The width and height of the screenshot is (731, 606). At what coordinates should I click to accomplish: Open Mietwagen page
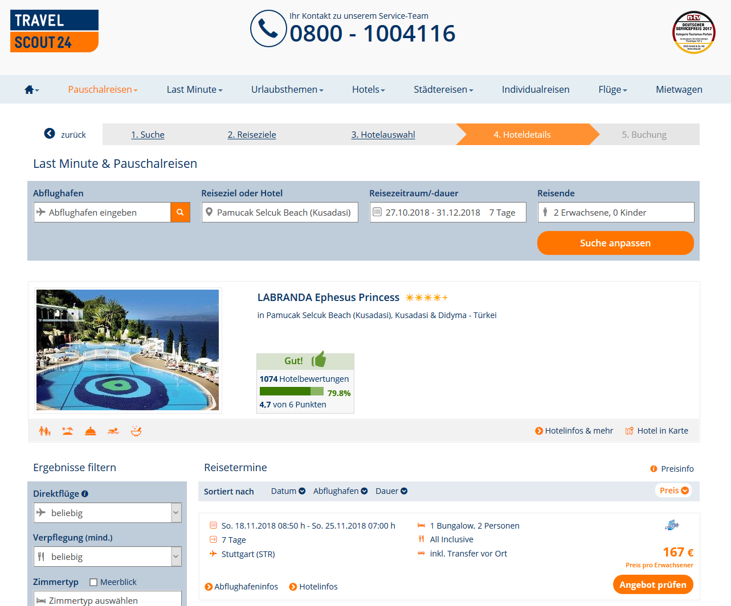point(679,89)
